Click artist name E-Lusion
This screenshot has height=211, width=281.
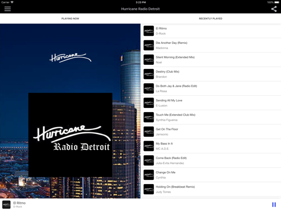pyautogui.click(x=161, y=106)
